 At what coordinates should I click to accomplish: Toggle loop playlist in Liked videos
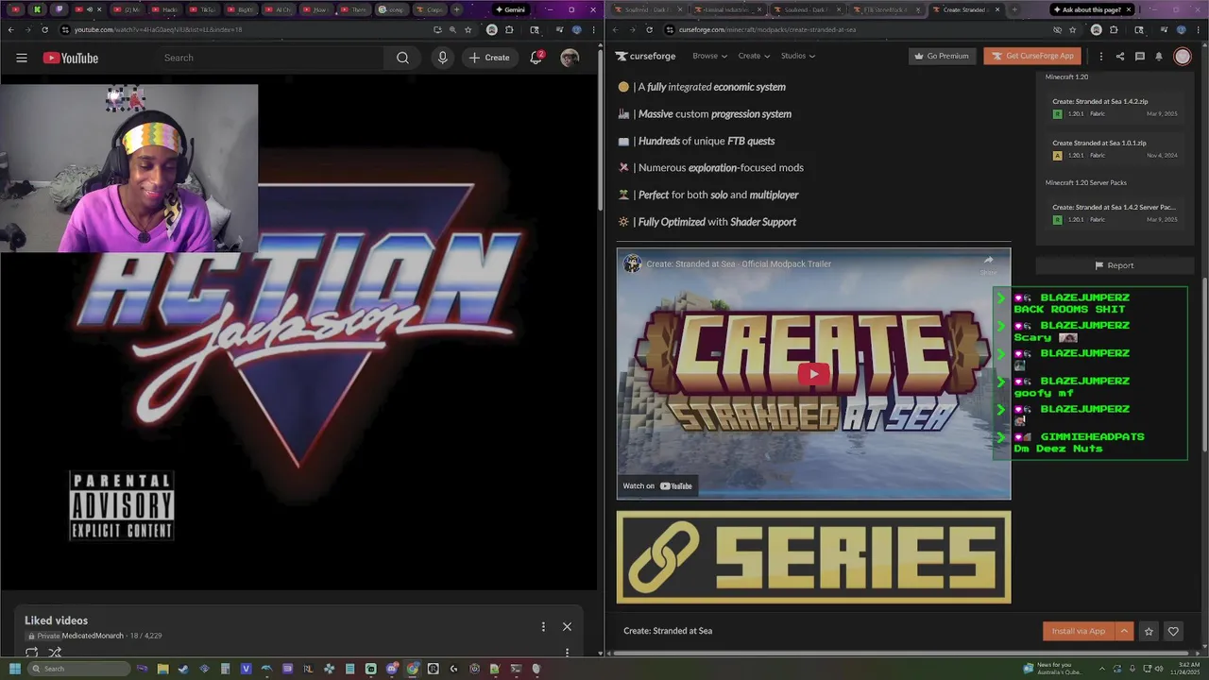32,653
